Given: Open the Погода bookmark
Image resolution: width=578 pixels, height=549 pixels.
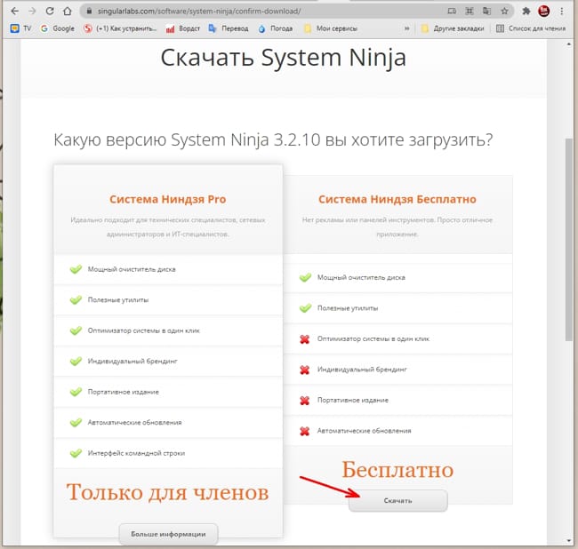Looking at the screenshot, I should click(x=276, y=28).
